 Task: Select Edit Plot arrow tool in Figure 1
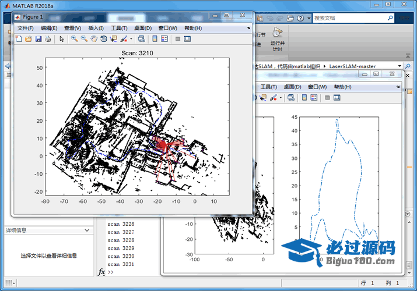62,39
